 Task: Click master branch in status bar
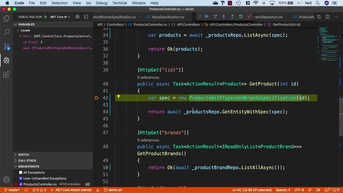click(12, 190)
